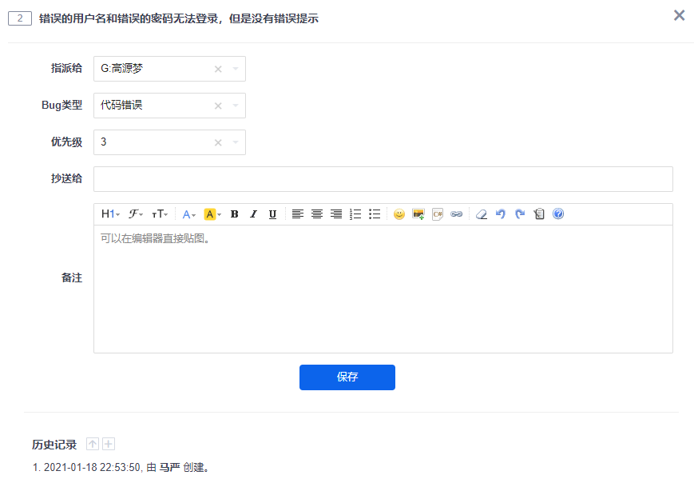Toggle bold text formatting
This screenshot has width=694, height=491.
tap(234, 214)
